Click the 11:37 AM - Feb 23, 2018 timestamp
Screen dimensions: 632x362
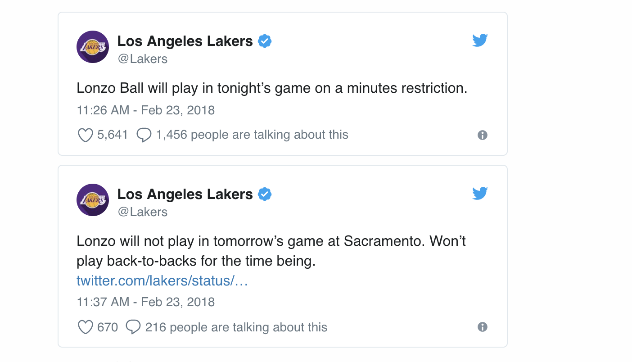click(x=146, y=302)
